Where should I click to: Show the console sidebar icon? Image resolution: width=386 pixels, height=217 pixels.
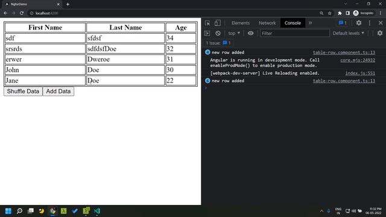[207, 33]
